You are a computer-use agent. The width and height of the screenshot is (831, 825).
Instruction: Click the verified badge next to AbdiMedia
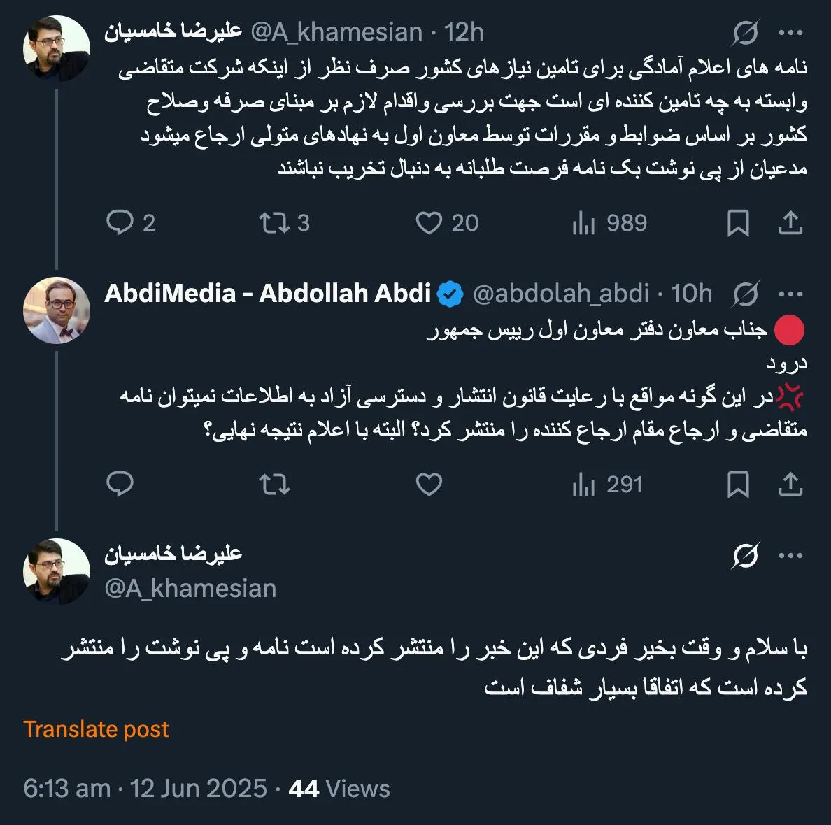[450, 294]
